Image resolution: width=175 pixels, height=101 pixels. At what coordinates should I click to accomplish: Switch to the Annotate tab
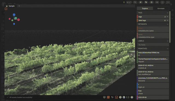click(161, 8)
